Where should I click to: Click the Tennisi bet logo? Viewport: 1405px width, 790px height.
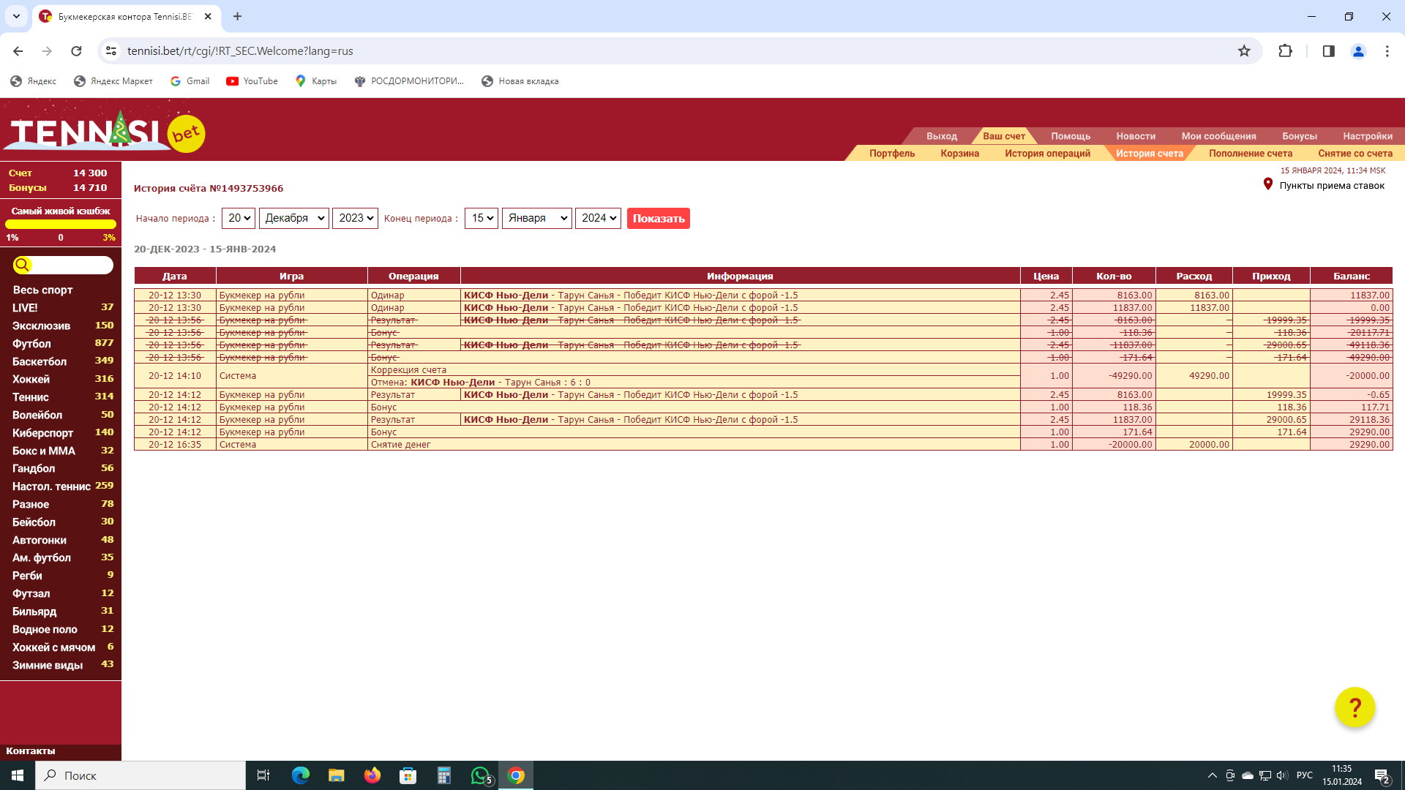click(105, 132)
